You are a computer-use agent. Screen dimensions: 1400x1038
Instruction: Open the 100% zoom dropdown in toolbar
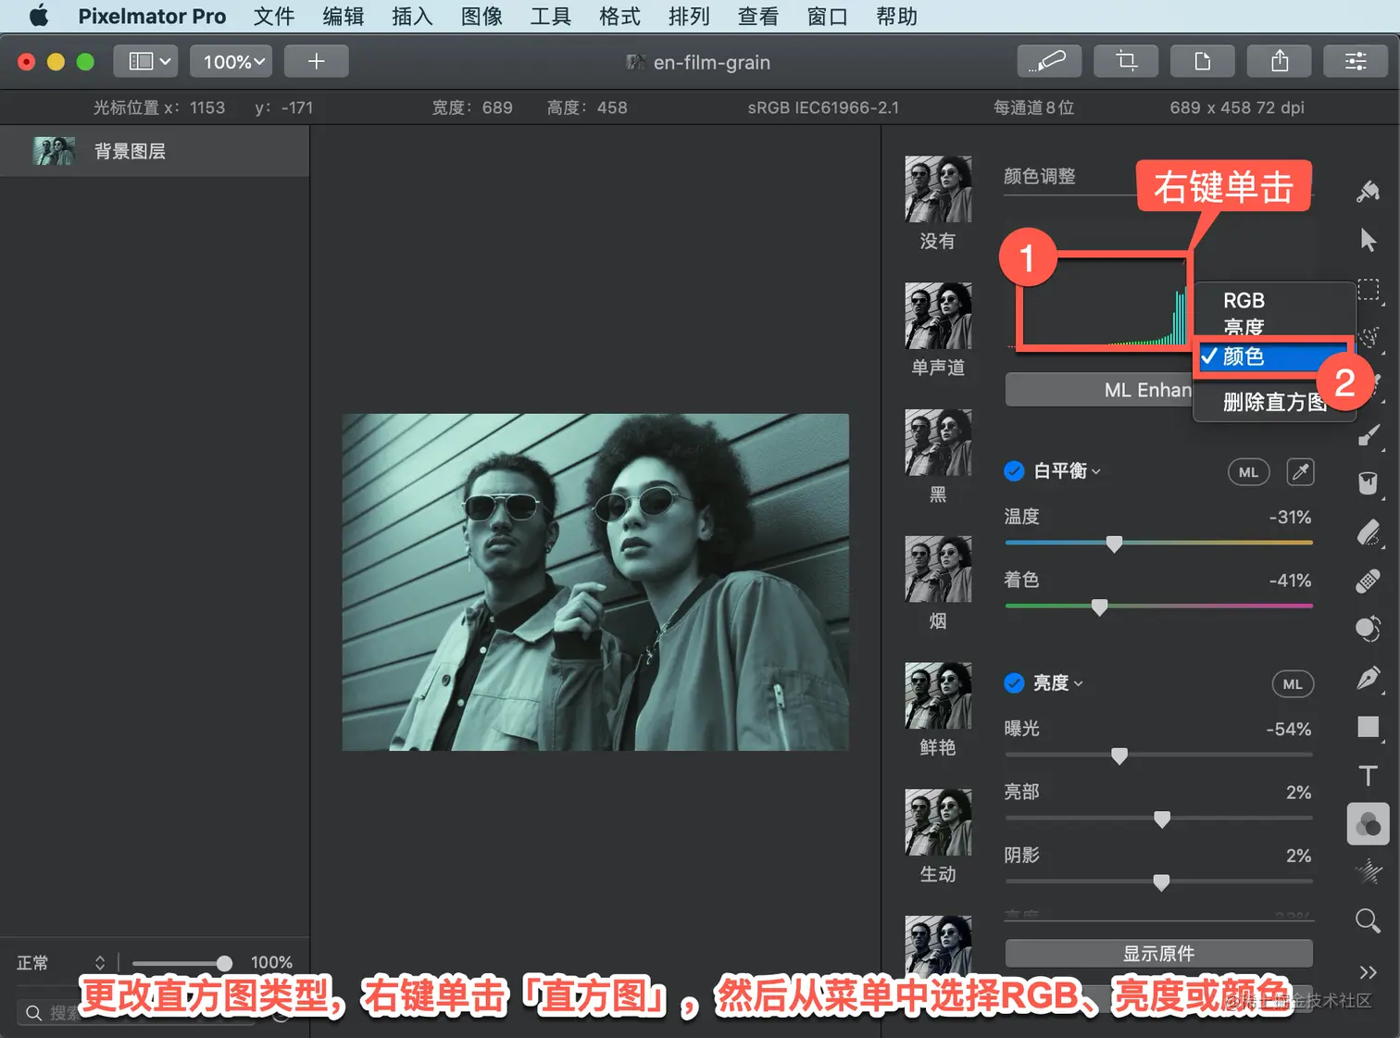click(231, 61)
